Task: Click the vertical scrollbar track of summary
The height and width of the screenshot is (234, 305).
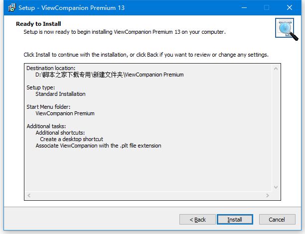Action: tap(276, 128)
